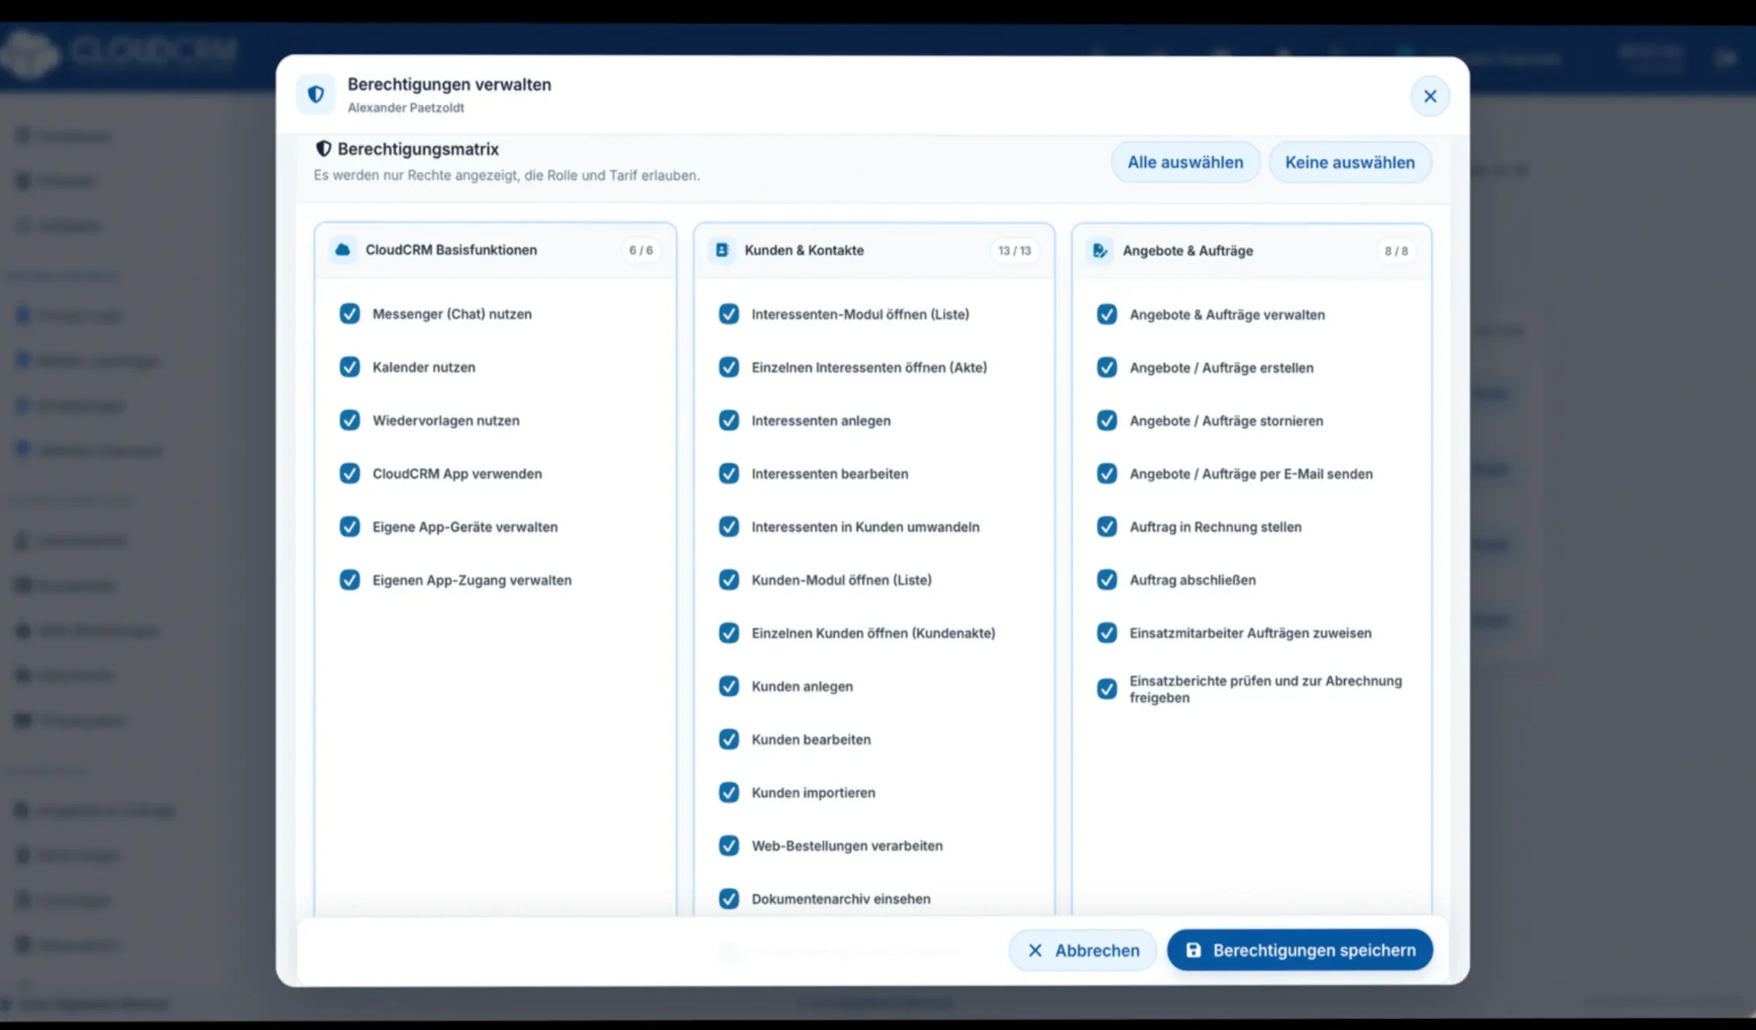Disable Kunden importieren permission

tap(729, 793)
